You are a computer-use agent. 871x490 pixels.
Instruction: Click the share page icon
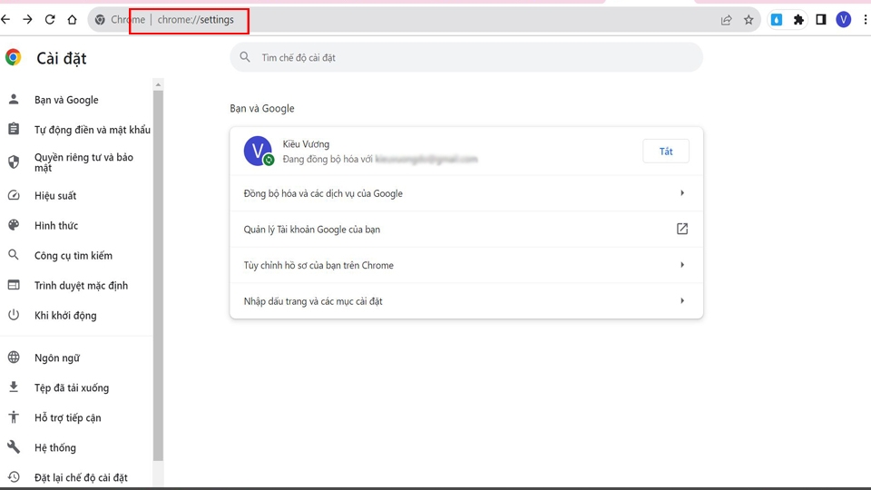pyautogui.click(x=726, y=20)
